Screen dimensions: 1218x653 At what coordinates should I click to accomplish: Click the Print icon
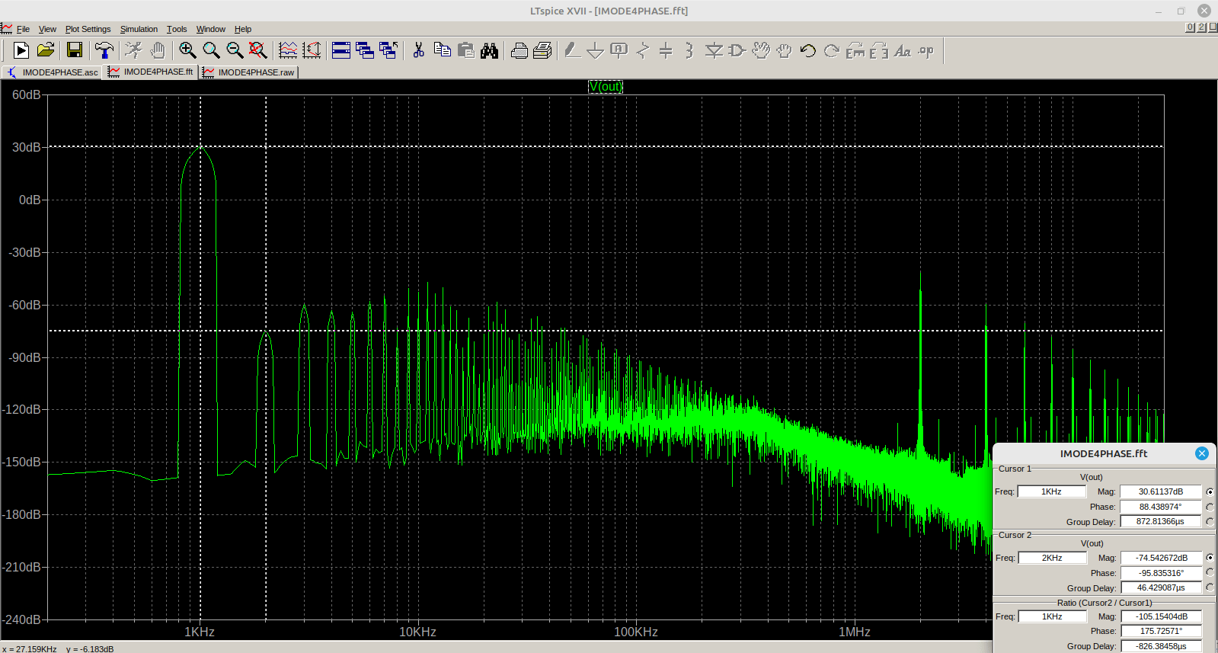click(542, 50)
